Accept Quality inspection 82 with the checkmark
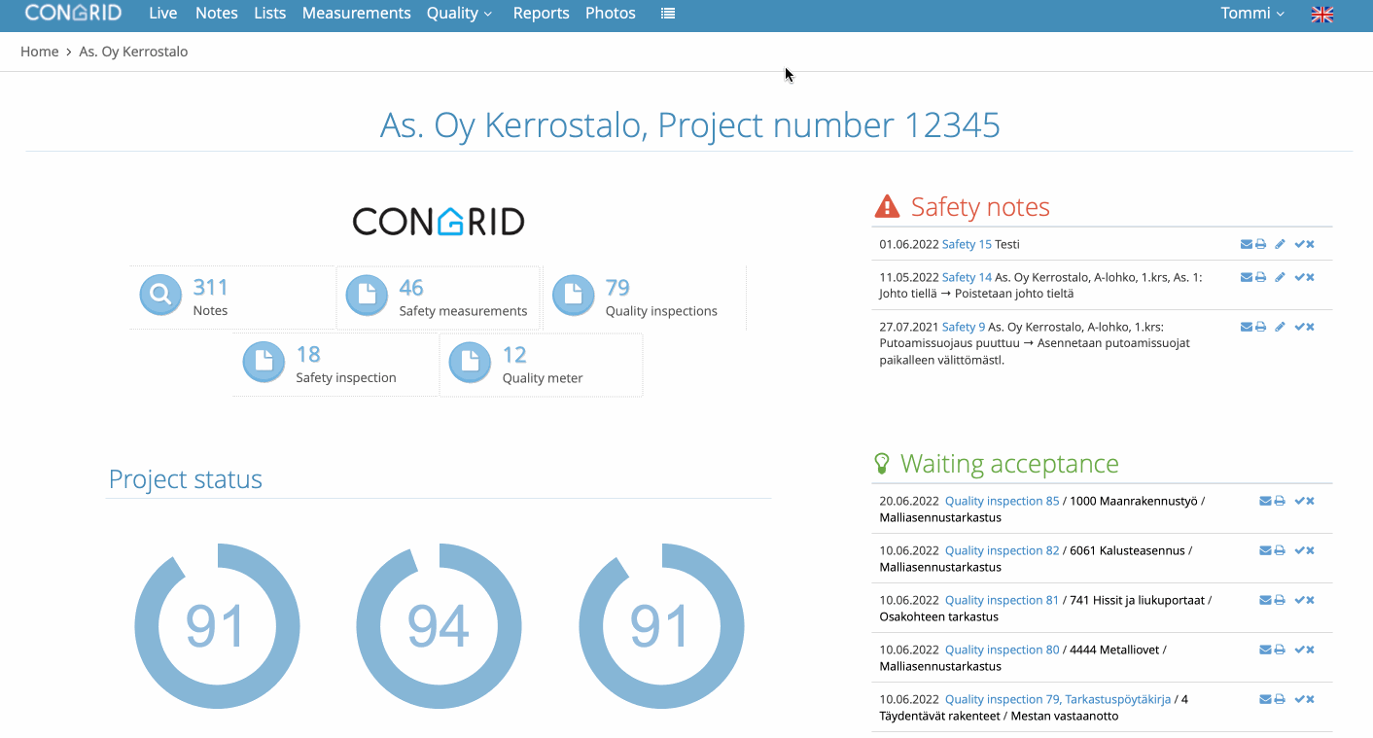This screenshot has height=738, width=1373. coord(1299,551)
